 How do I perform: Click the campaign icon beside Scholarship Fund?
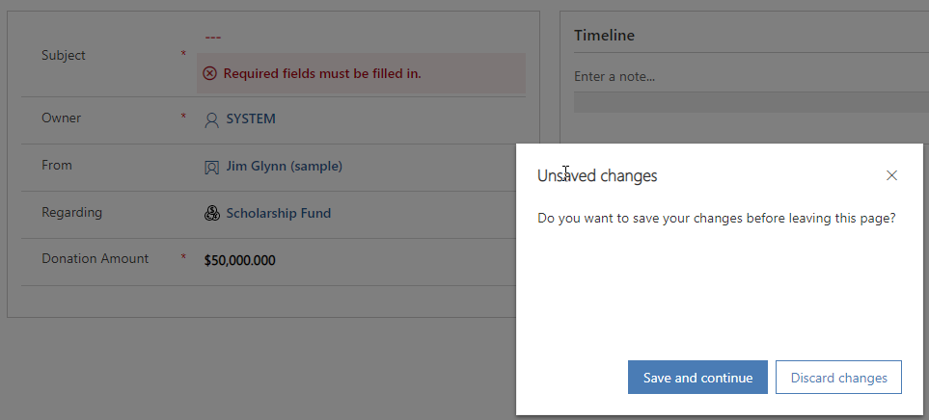pos(211,214)
